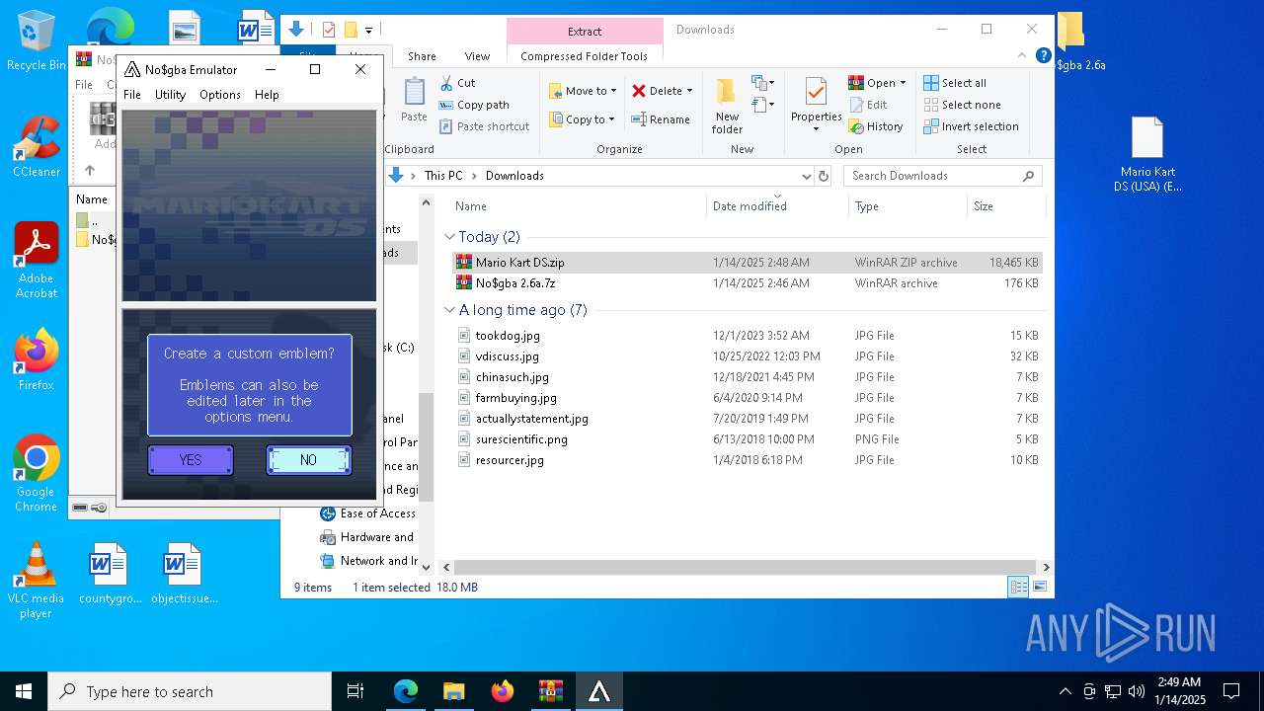Expand the address bar history dropdown
The height and width of the screenshot is (711, 1264).
click(x=806, y=176)
